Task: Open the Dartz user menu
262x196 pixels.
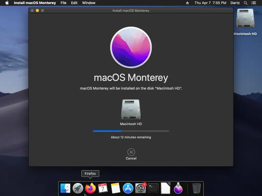Action: pos(235,3)
